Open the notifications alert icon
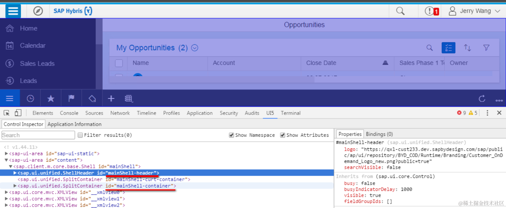The width and height of the screenshot is (506, 208). [432, 11]
